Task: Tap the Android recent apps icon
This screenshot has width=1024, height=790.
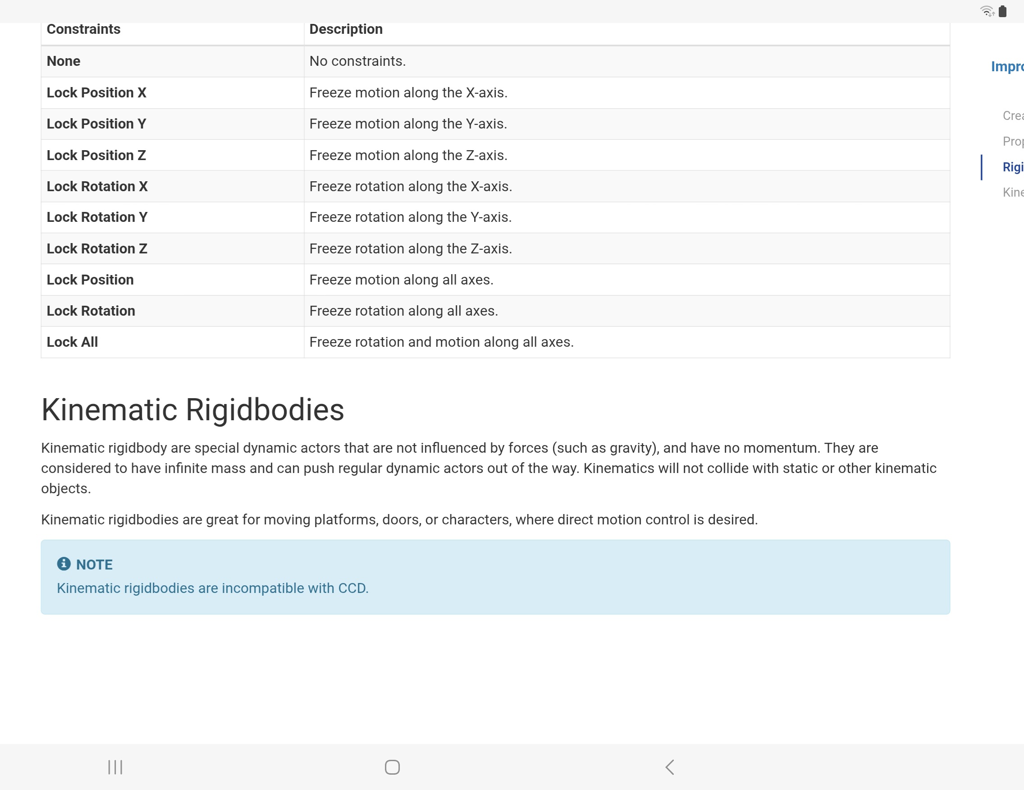Action: pos(115,767)
